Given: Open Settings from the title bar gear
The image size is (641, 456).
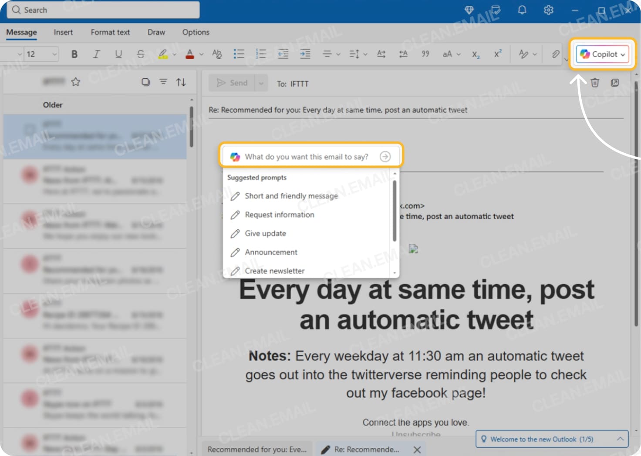Looking at the screenshot, I should point(548,10).
